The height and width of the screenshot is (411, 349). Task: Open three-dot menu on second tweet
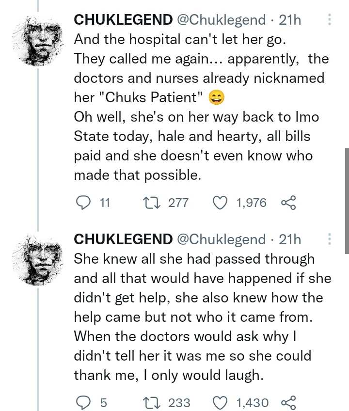[330, 239]
